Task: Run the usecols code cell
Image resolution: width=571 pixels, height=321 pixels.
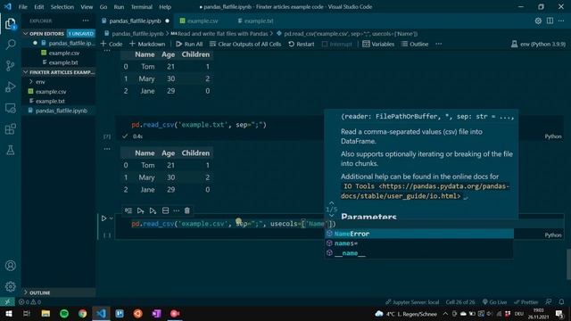Action: click(103, 218)
